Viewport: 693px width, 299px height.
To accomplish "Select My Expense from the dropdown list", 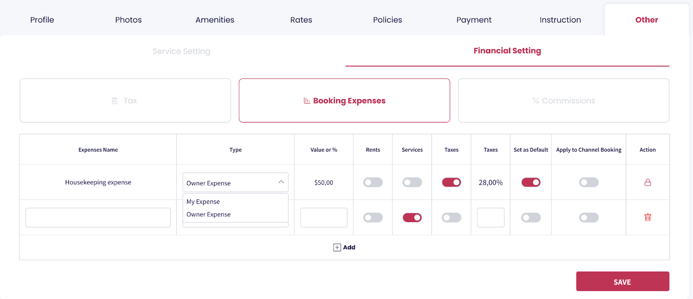I will click(x=203, y=202).
